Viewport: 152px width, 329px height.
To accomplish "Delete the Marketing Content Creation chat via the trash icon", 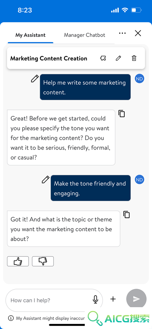I will tap(134, 58).
